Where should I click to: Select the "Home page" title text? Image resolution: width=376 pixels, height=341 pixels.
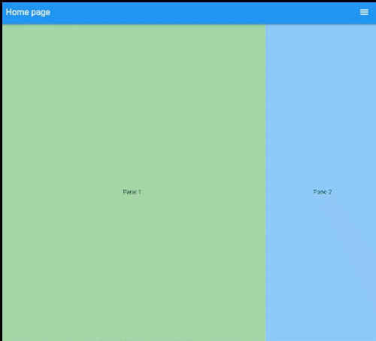[x=28, y=12]
